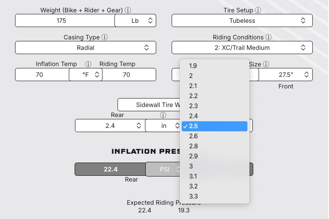Screen dimensions: 329x219
Task: Select 2.6 from the width list
Action: tap(194, 136)
